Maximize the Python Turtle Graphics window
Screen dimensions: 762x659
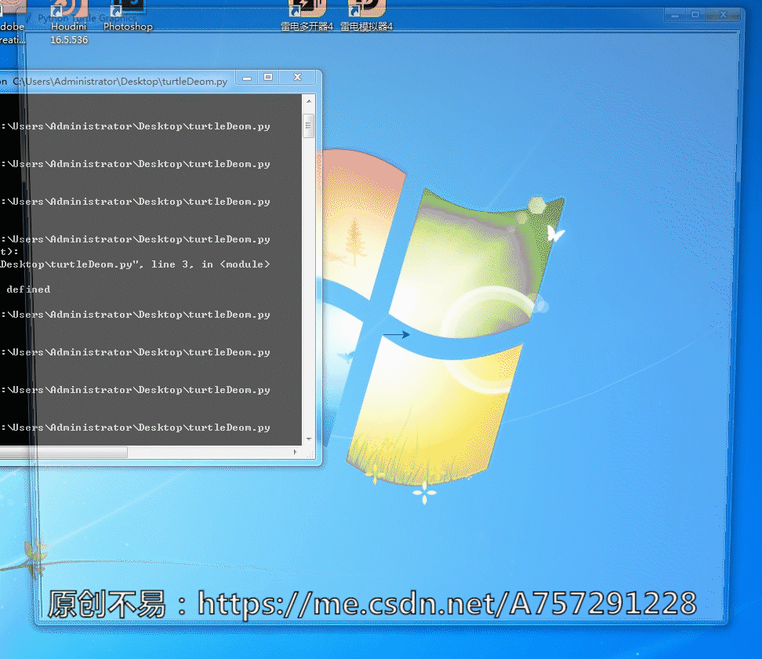coord(695,16)
